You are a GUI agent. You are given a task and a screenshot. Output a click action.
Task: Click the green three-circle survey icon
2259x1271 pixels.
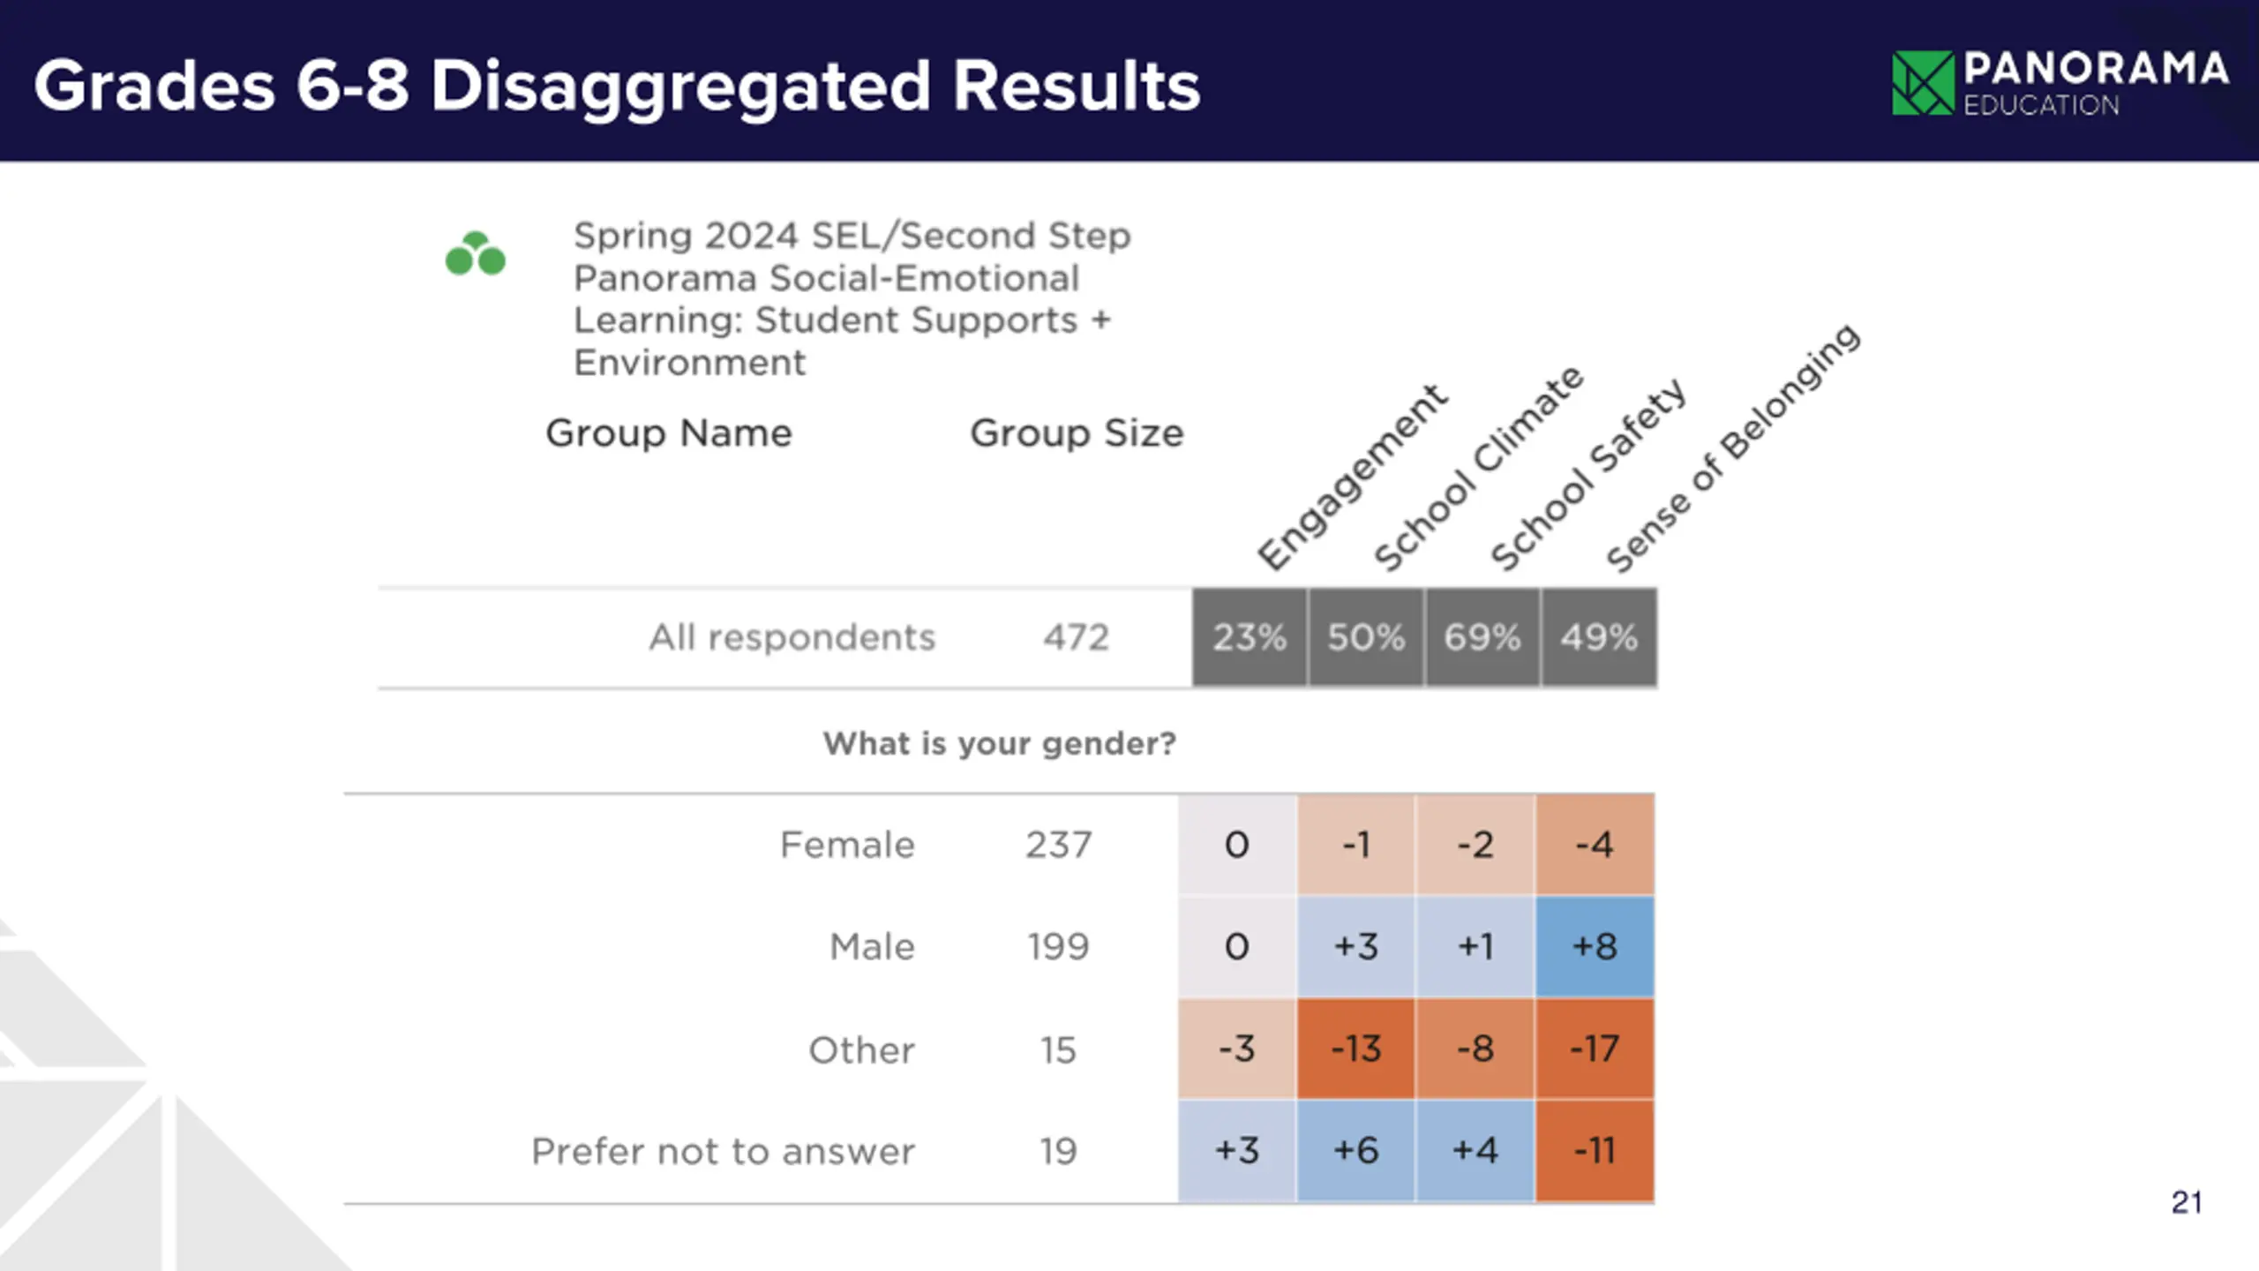pos(476,254)
